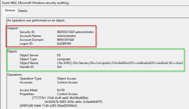The height and width of the screenshot is (109, 189).
Task: Click the blurred Account Domain value
Action: (x=66, y=40)
